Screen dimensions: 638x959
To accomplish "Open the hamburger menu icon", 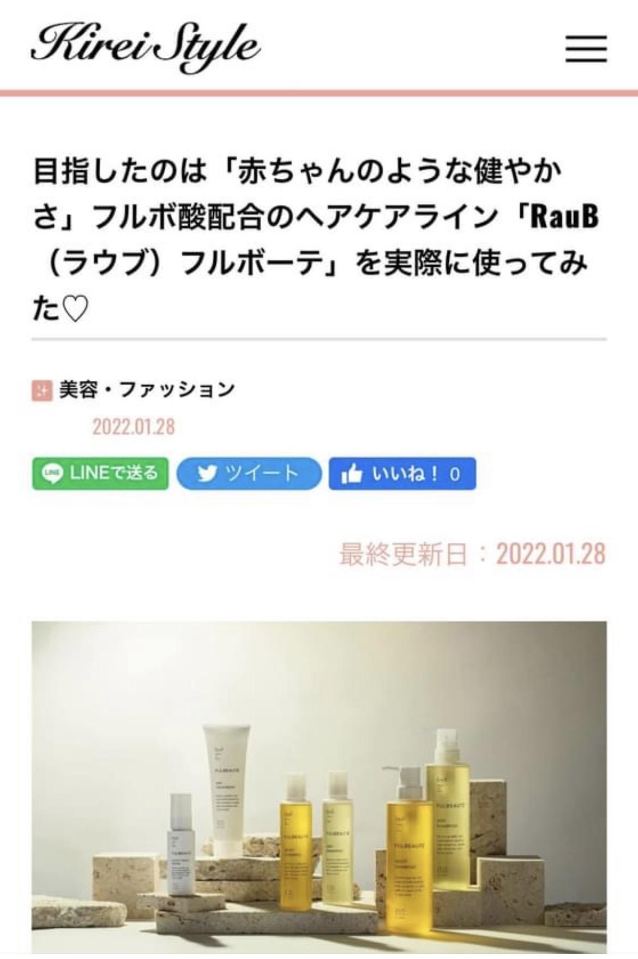I will pos(586,49).
